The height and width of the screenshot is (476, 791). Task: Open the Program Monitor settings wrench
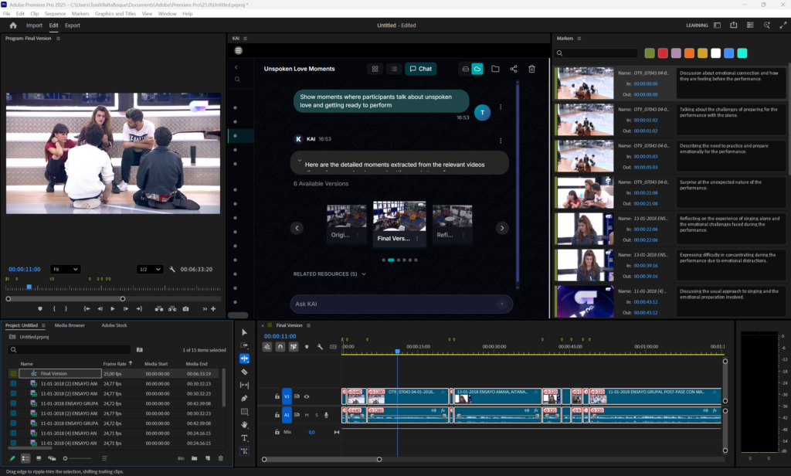[x=172, y=269]
